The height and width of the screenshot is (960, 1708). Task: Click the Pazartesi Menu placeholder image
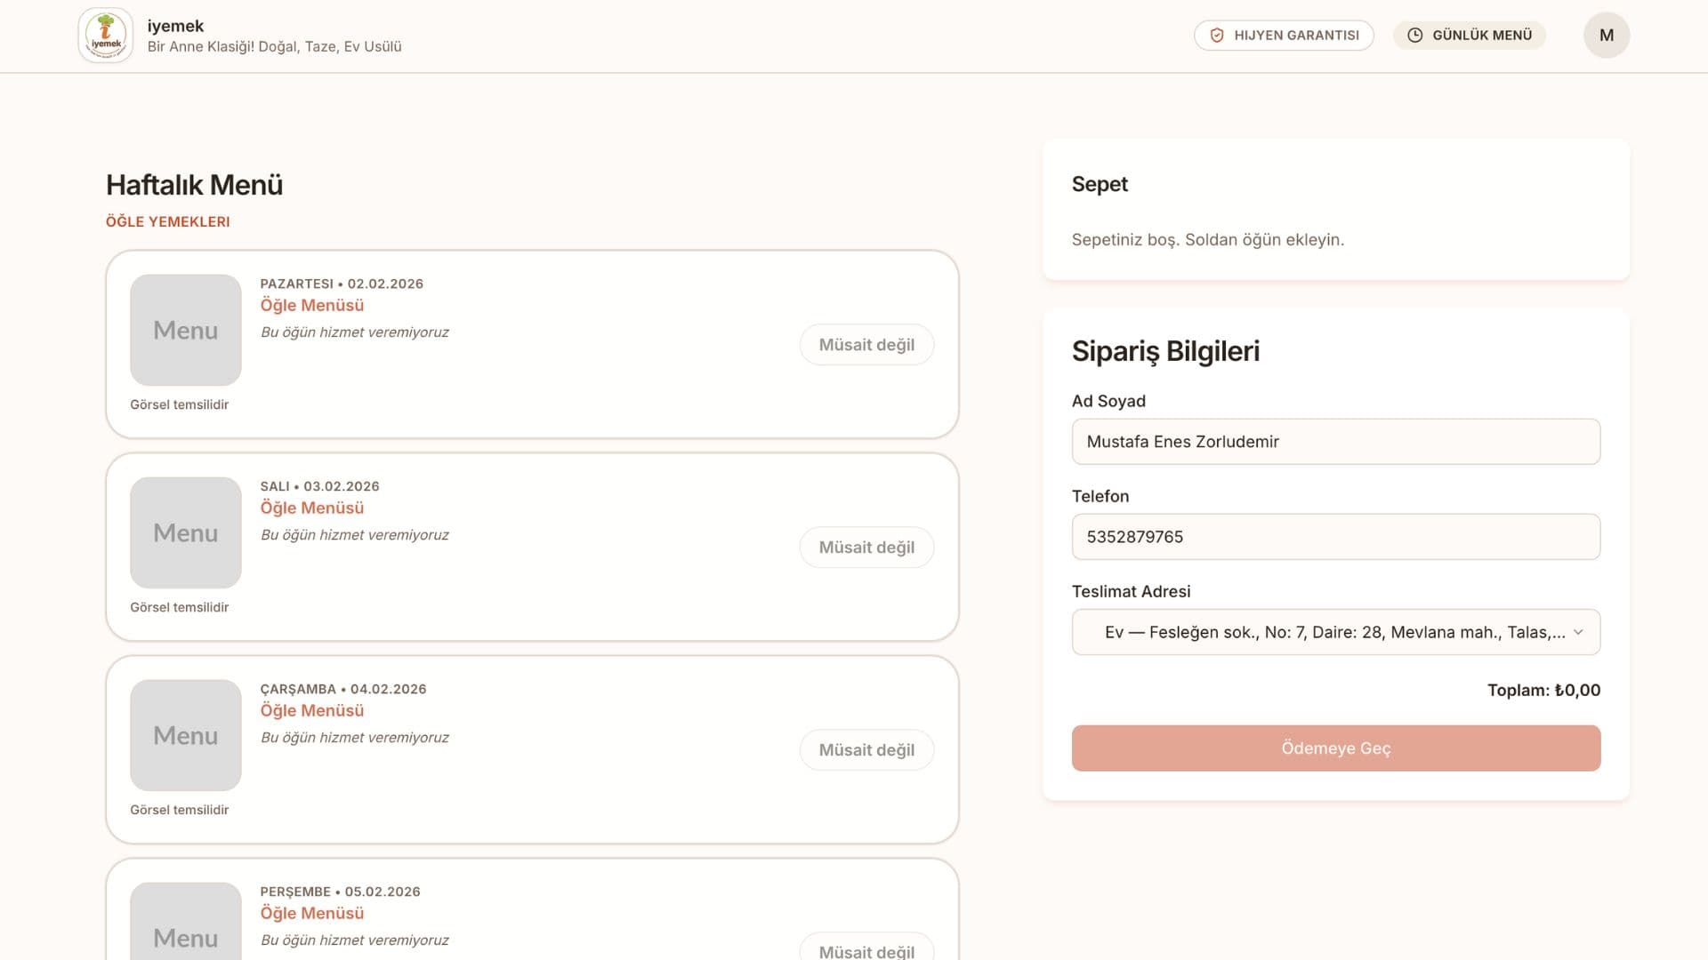(x=186, y=330)
